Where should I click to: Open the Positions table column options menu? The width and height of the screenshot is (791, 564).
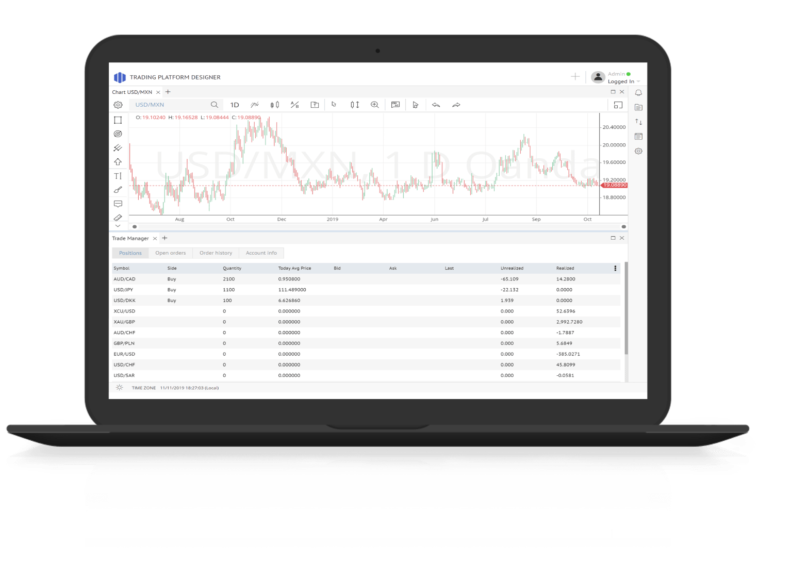pyautogui.click(x=615, y=268)
